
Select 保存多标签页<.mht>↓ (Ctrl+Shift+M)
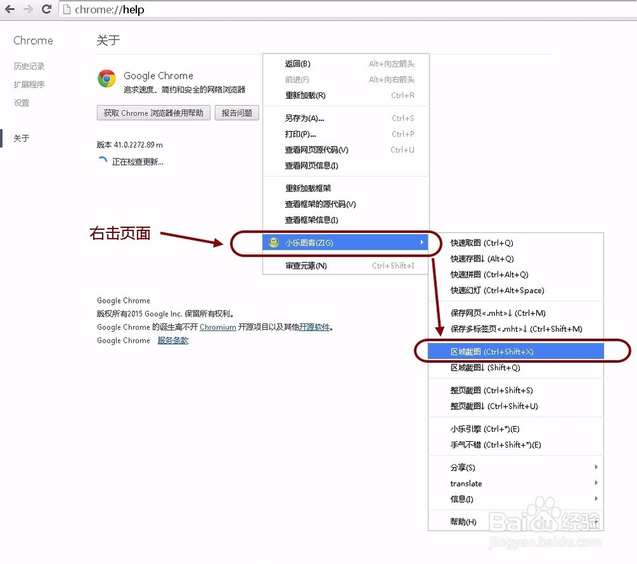[x=516, y=329]
